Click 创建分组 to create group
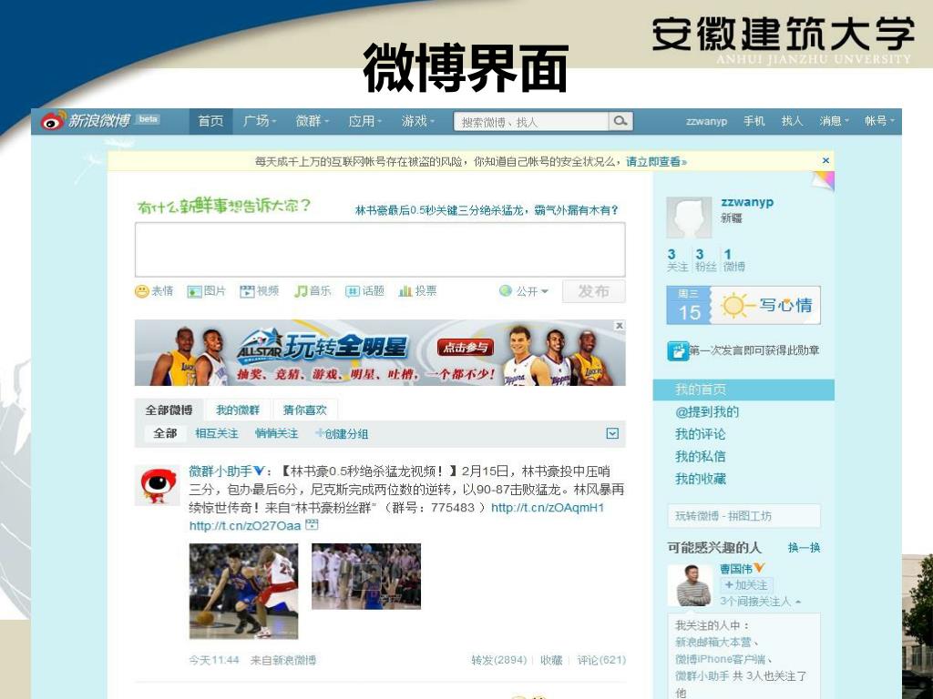Viewport: 933px width, 699px height. (343, 433)
